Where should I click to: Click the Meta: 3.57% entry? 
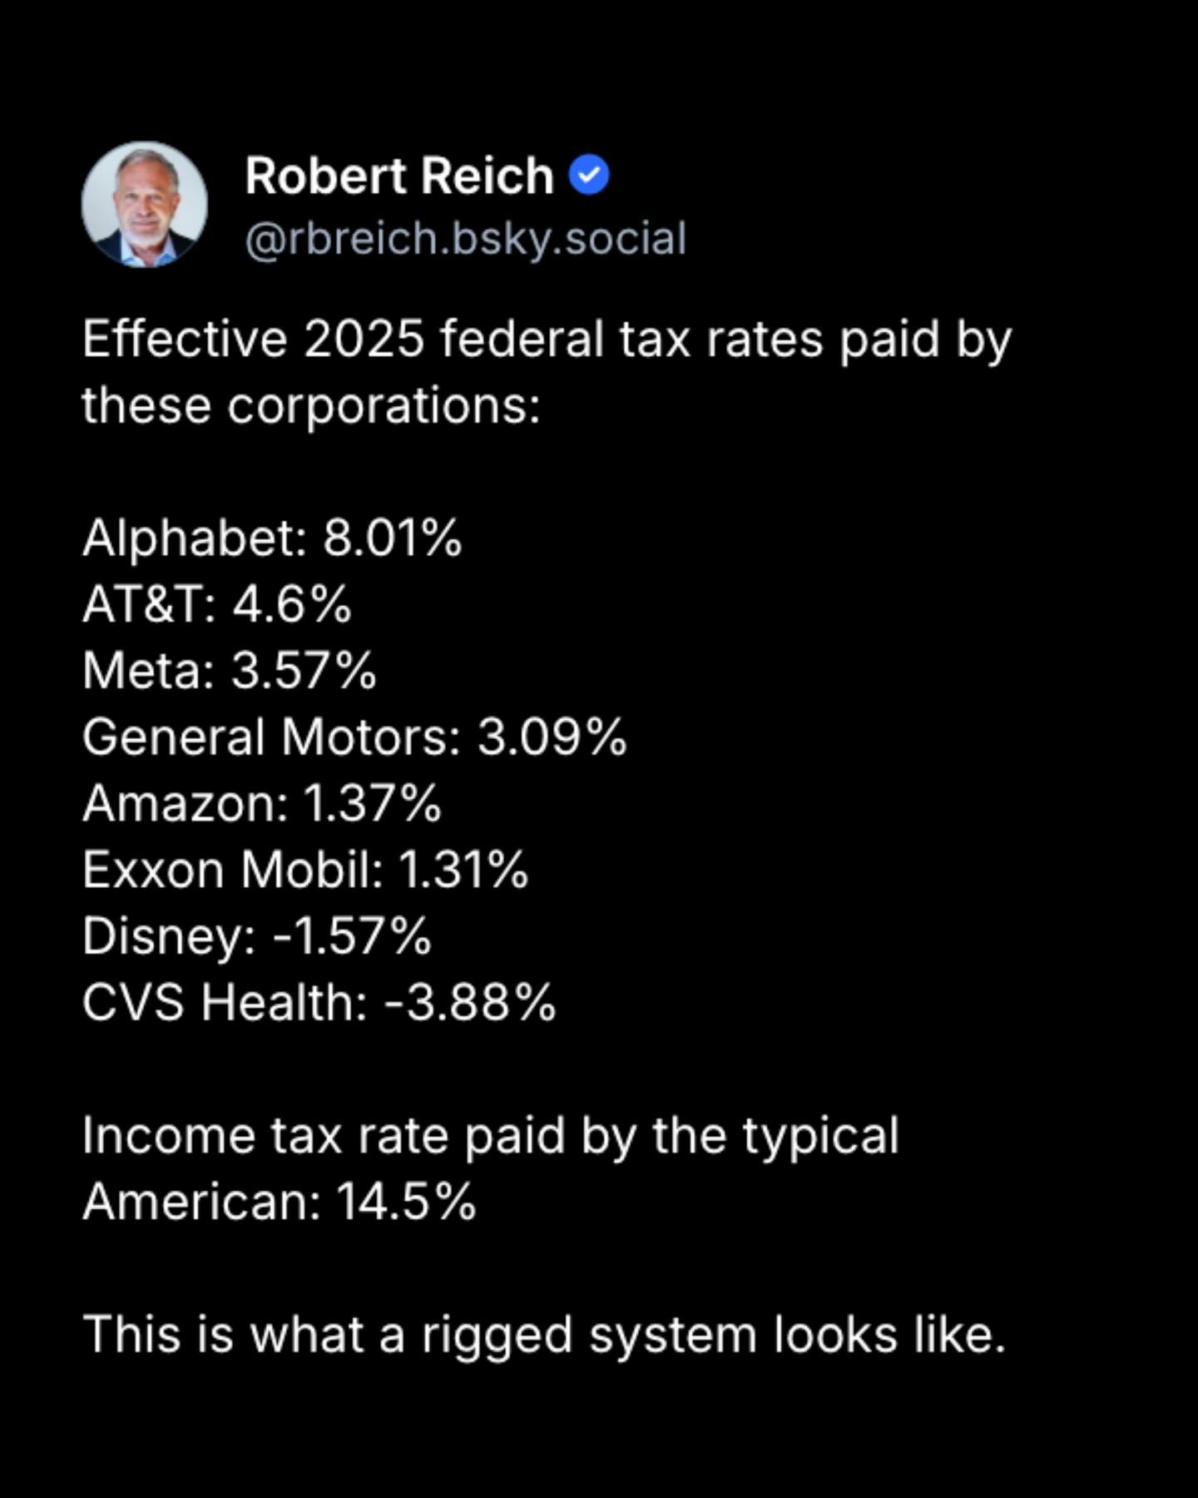click(230, 671)
